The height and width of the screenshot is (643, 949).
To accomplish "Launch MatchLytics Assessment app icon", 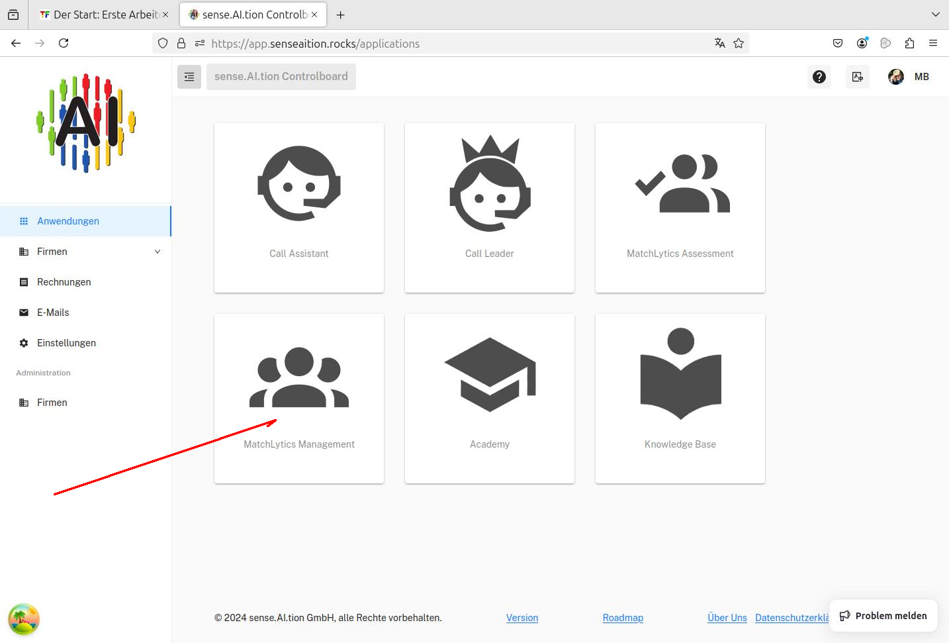I will pos(682,183).
